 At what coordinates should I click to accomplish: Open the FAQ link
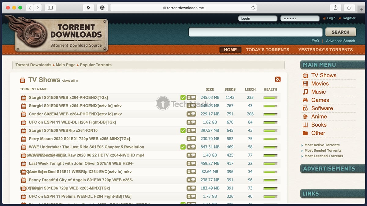click(315, 41)
